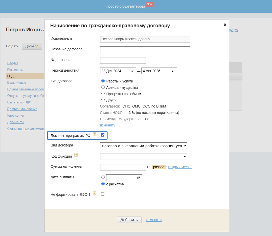Viewport: 272px width, 236px height.
Task: Switch accrual to каждый месяц
Action: click(180, 167)
